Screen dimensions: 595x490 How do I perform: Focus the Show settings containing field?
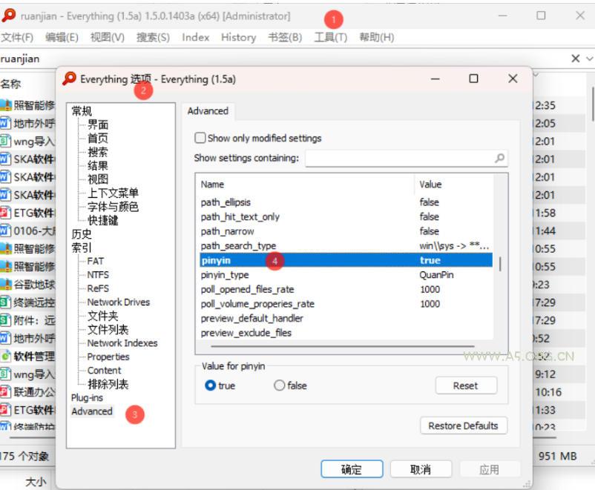(x=407, y=158)
